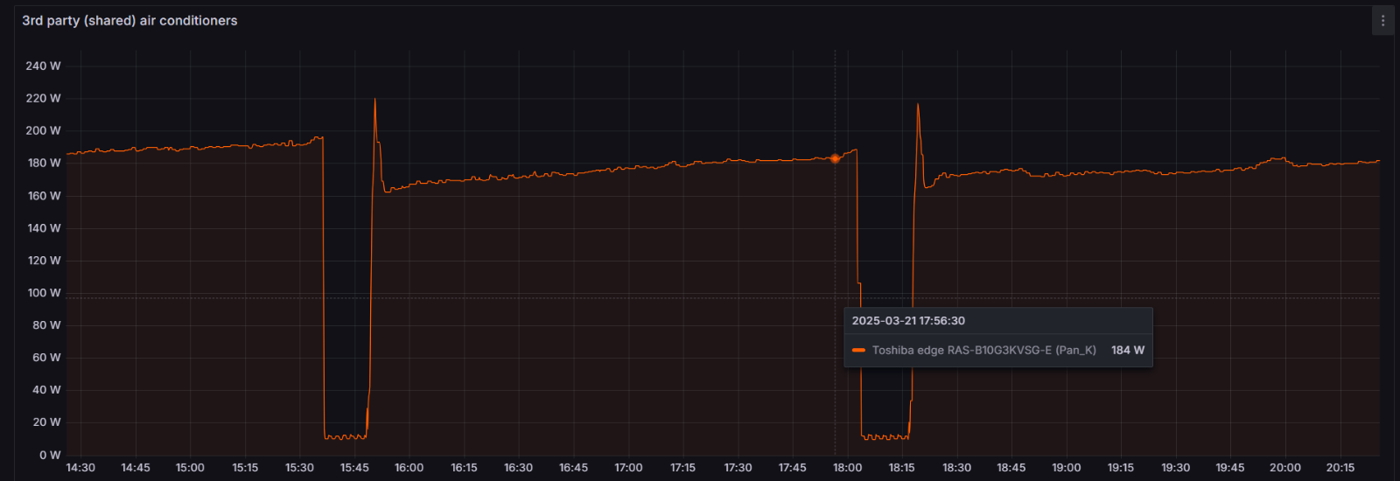
Task: Click the '20:00' time axis label
Action: coord(1284,468)
